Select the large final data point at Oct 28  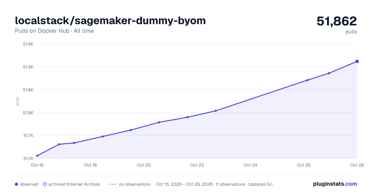point(357,61)
